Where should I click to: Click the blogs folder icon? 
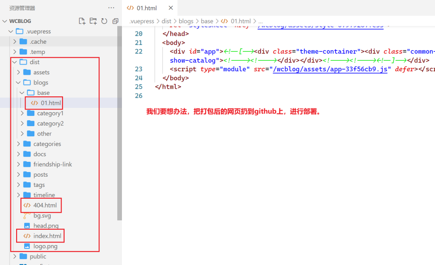tap(27, 83)
